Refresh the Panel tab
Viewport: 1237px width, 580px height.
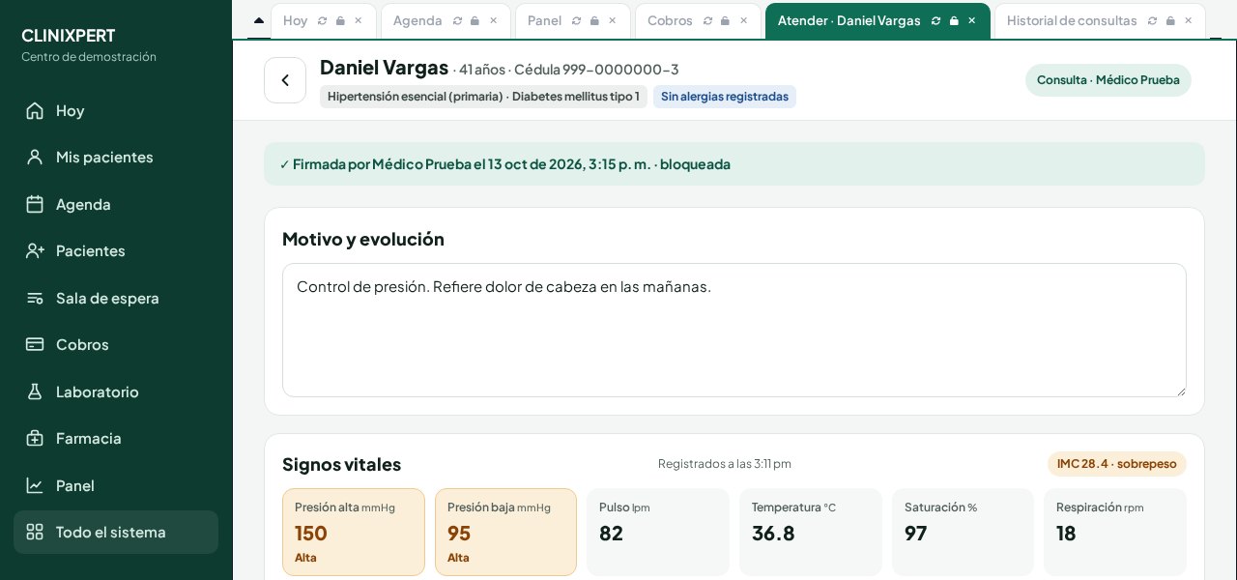576,20
